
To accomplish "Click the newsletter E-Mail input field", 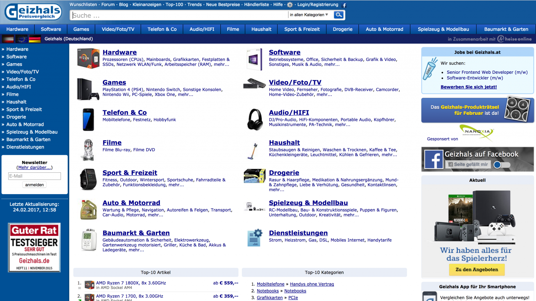I will click(x=35, y=176).
